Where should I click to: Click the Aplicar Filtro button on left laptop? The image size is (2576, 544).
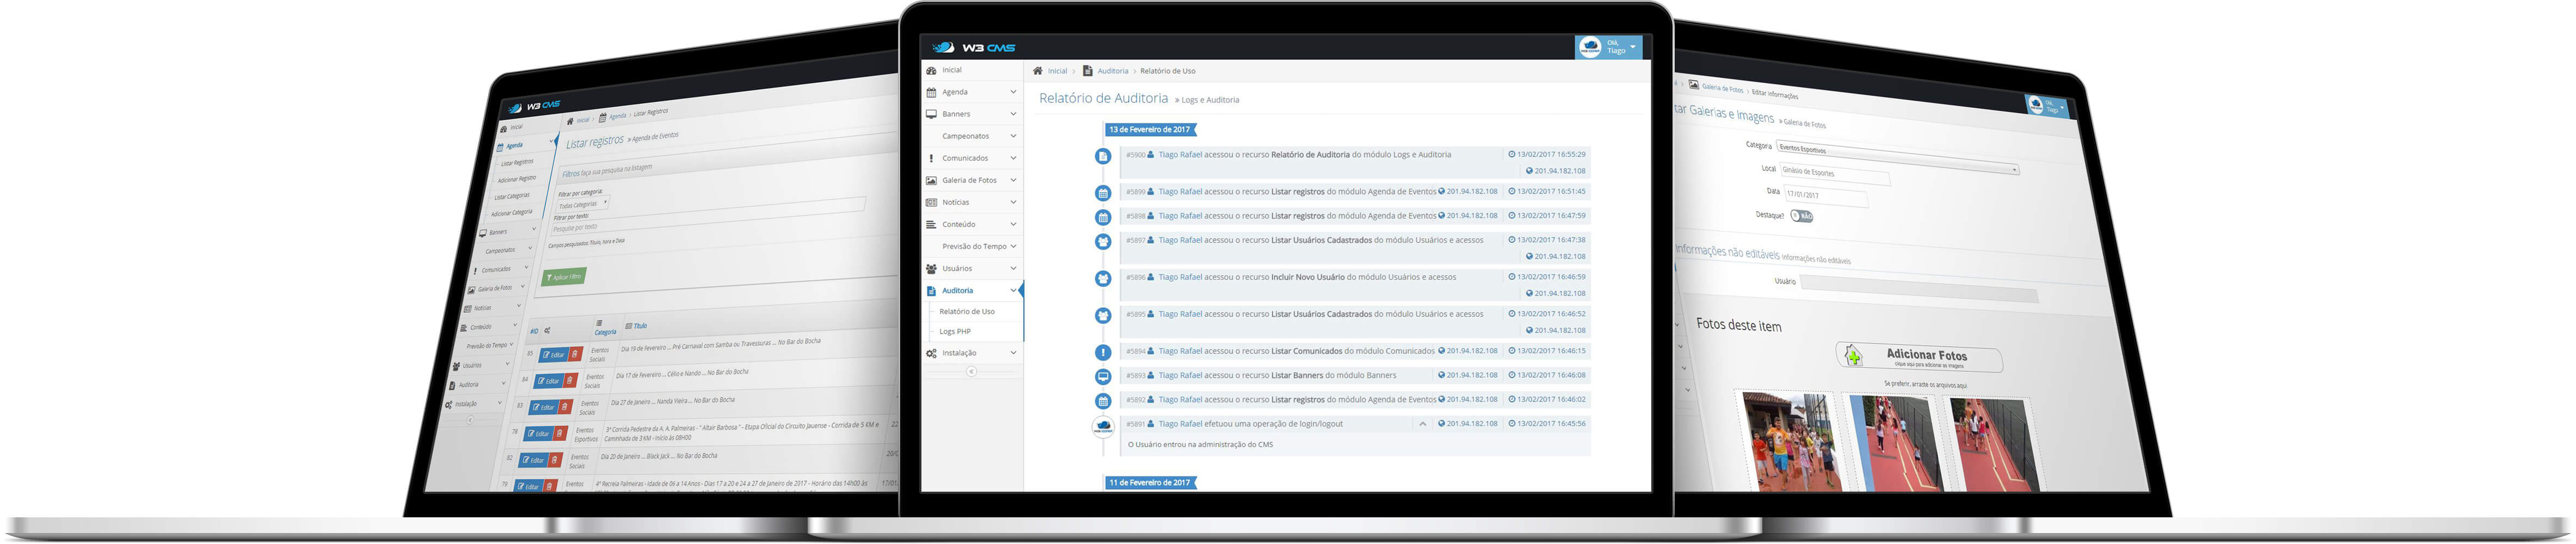click(x=563, y=276)
